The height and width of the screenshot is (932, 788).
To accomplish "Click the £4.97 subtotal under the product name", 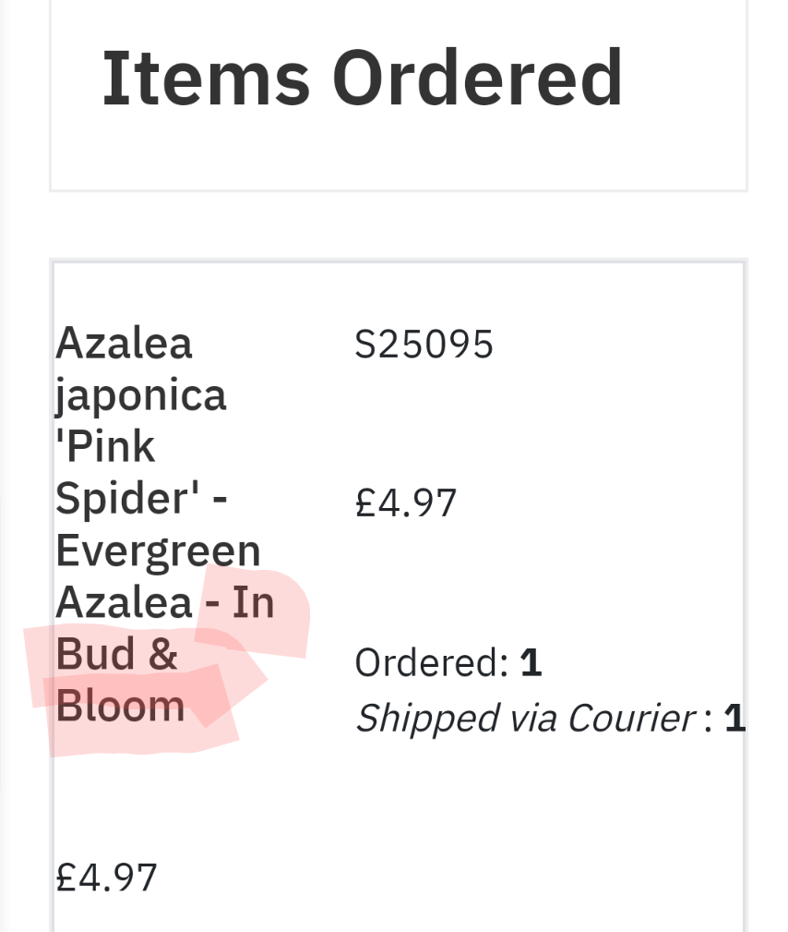I will [106, 877].
